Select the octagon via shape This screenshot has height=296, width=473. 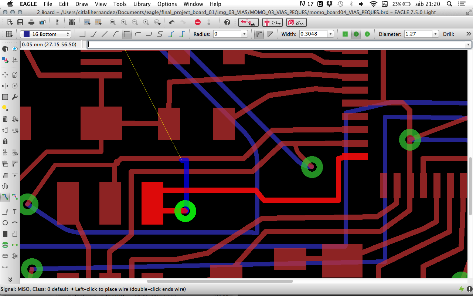click(367, 34)
